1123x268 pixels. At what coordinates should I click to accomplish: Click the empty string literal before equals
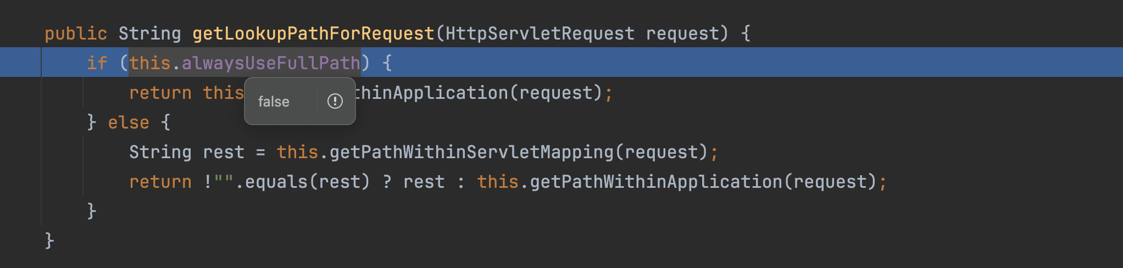point(224,182)
